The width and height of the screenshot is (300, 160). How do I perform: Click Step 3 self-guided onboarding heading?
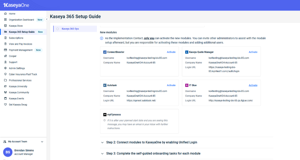[x=153, y=153]
